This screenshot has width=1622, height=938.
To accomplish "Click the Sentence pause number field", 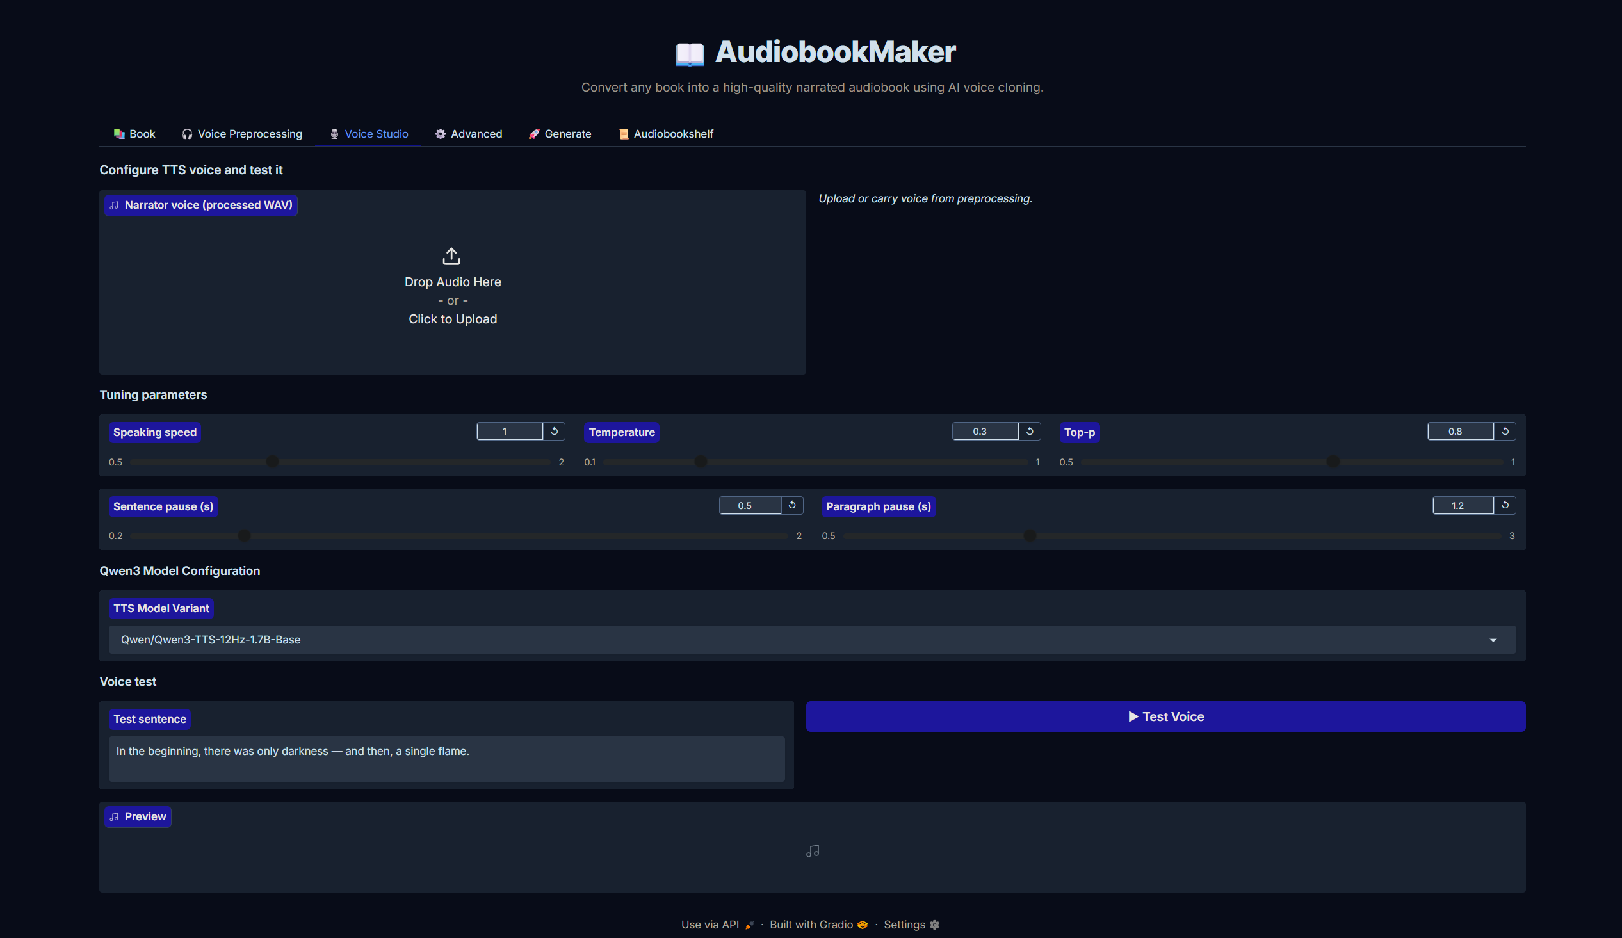I will point(750,505).
